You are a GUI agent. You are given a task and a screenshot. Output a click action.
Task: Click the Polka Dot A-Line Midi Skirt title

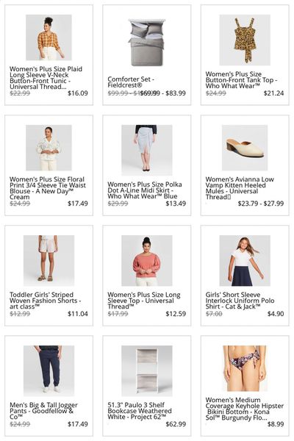(x=145, y=190)
